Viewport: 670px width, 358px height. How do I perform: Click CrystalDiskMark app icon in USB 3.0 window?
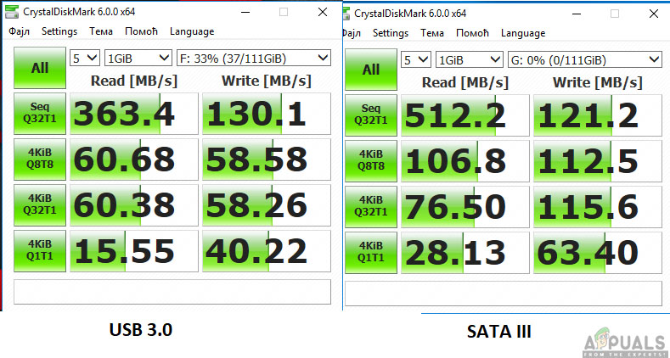[11, 12]
